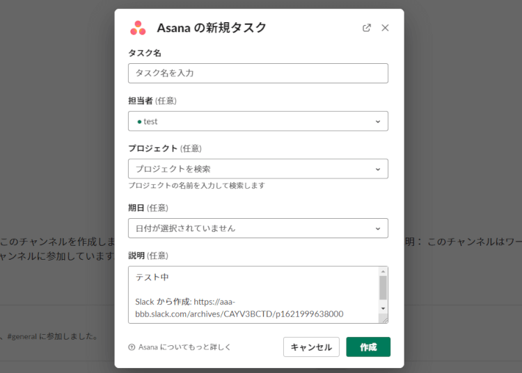
Task: Click the chevron in the 担当者 field
Action: 378,122
